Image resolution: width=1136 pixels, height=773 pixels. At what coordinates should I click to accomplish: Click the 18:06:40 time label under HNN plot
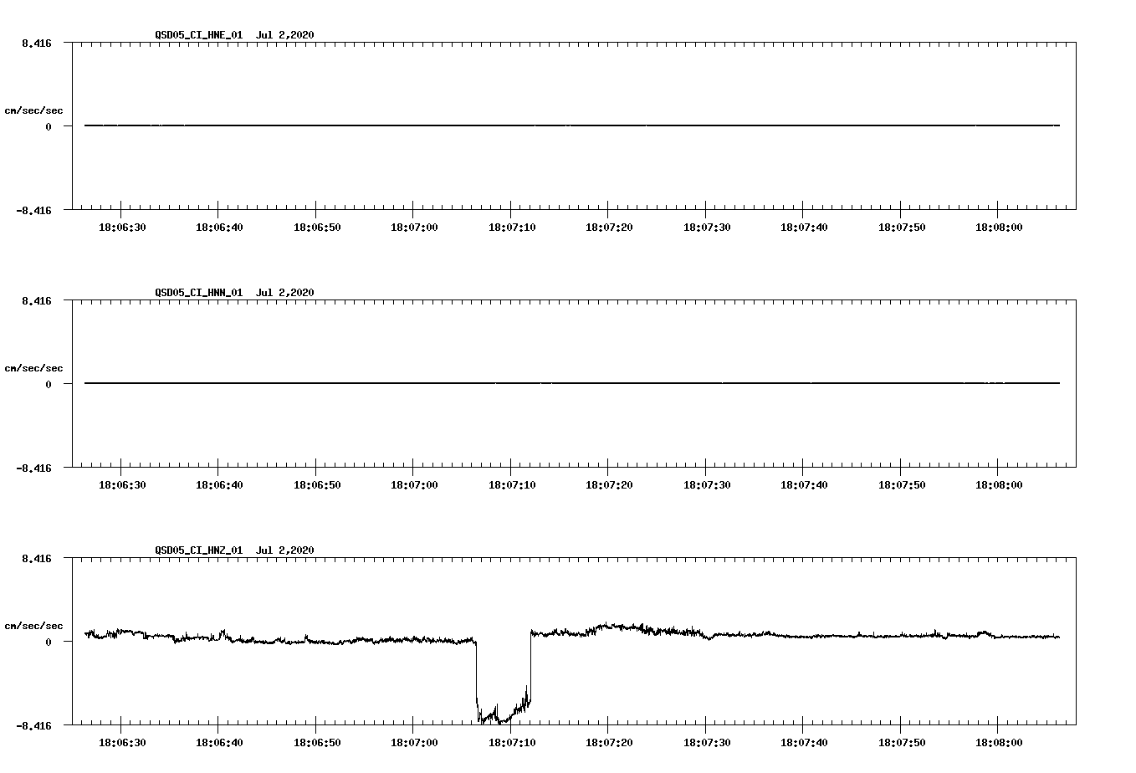(219, 485)
